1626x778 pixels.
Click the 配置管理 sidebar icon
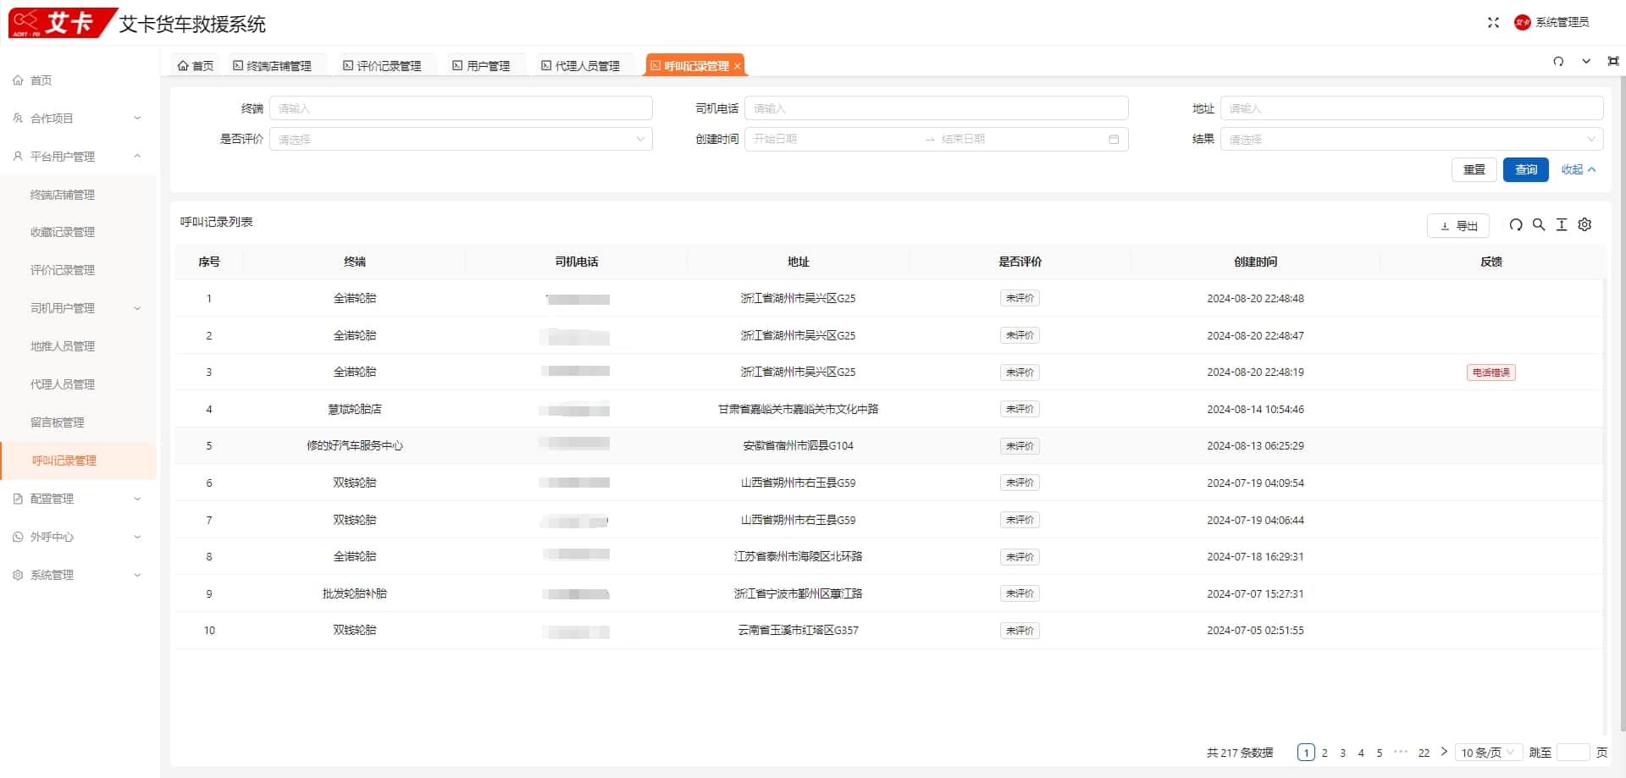tap(18, 499)
